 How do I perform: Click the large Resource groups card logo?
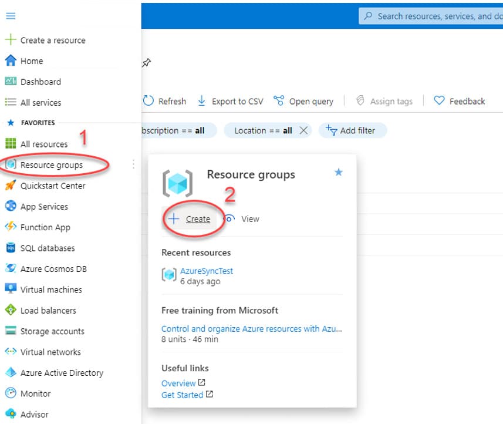[177, 183]
